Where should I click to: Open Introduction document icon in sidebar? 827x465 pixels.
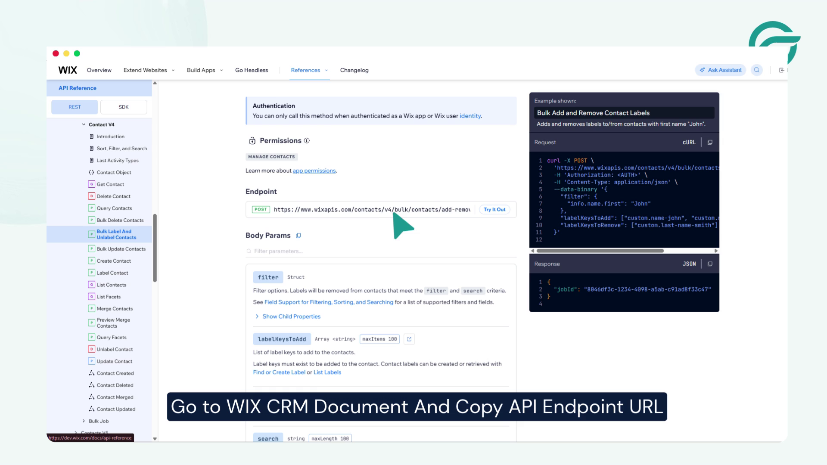pos(91,136)
